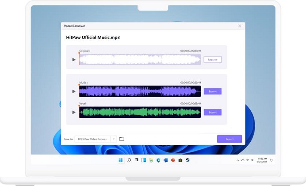Click the Music track playhead marker

[x=79, y=85]
